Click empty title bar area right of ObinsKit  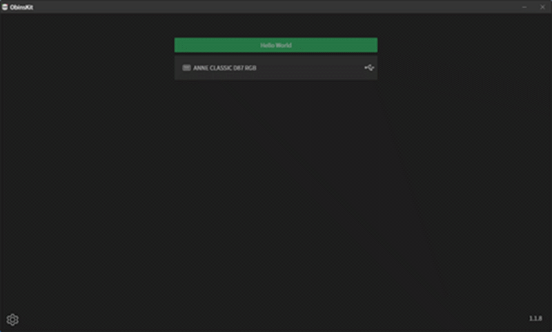tap(275, 7)
